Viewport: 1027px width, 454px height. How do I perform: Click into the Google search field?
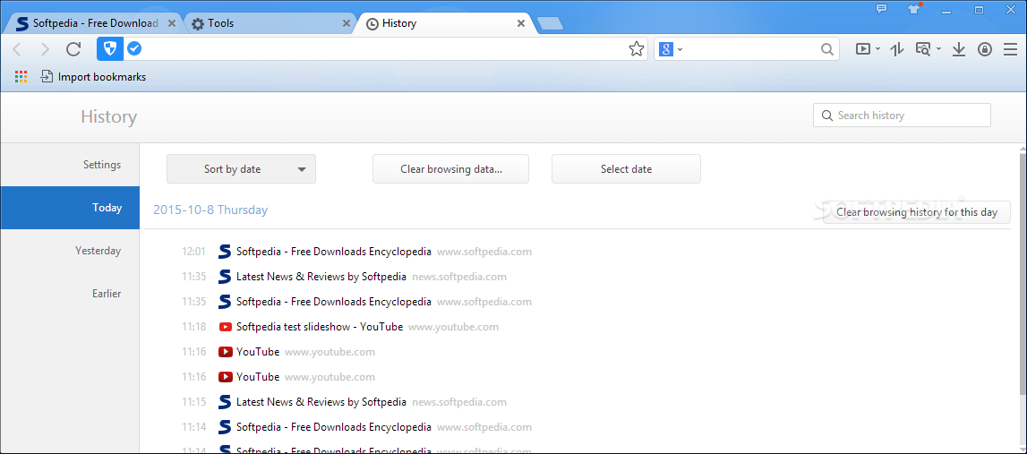click(x=751, y=49)
